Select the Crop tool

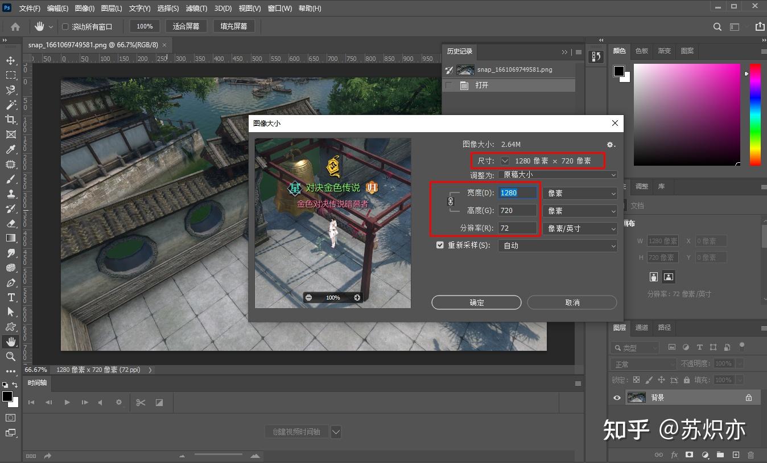coord(11,120)
